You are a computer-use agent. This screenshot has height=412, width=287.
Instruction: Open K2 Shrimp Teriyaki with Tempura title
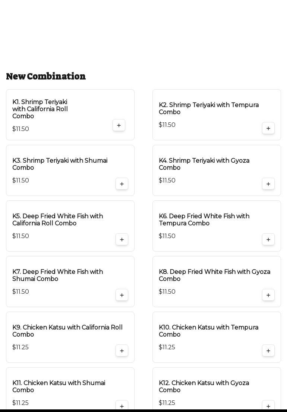coord(209,109)
